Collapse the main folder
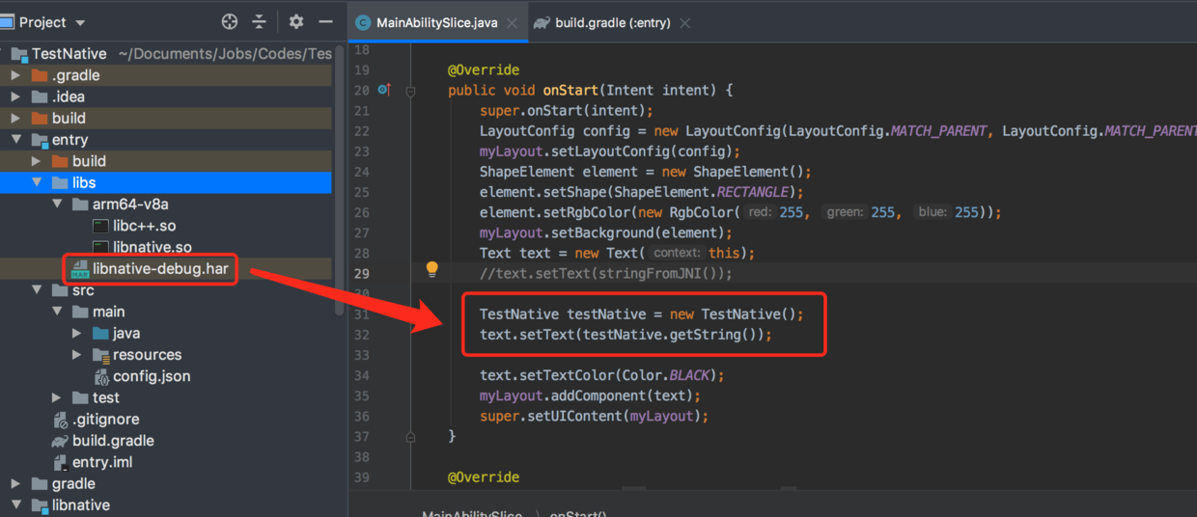The image size is (1197, 517). [x=58, y=312]
